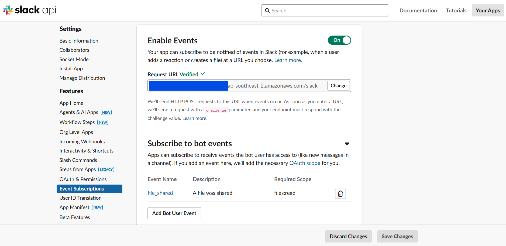This screenshot has width=506, height=246.
Task: Click the Slack API logo
Action: click(x=30, y=10)
